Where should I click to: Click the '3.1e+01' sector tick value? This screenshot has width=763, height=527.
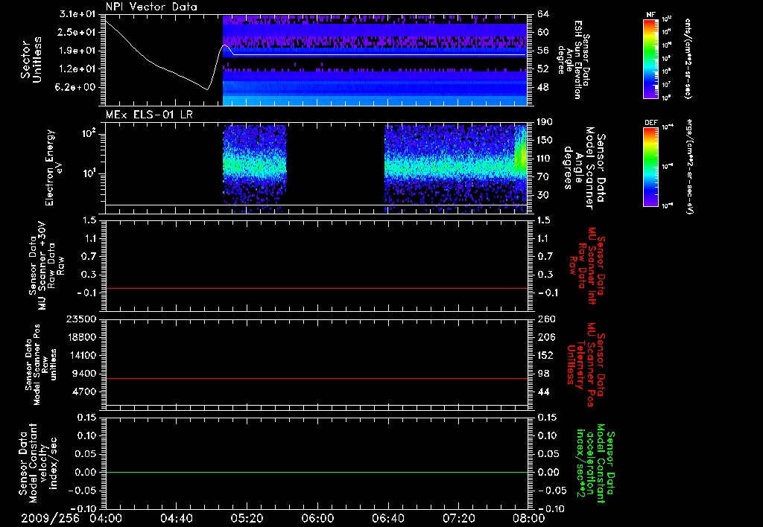[x=77, y=14]
